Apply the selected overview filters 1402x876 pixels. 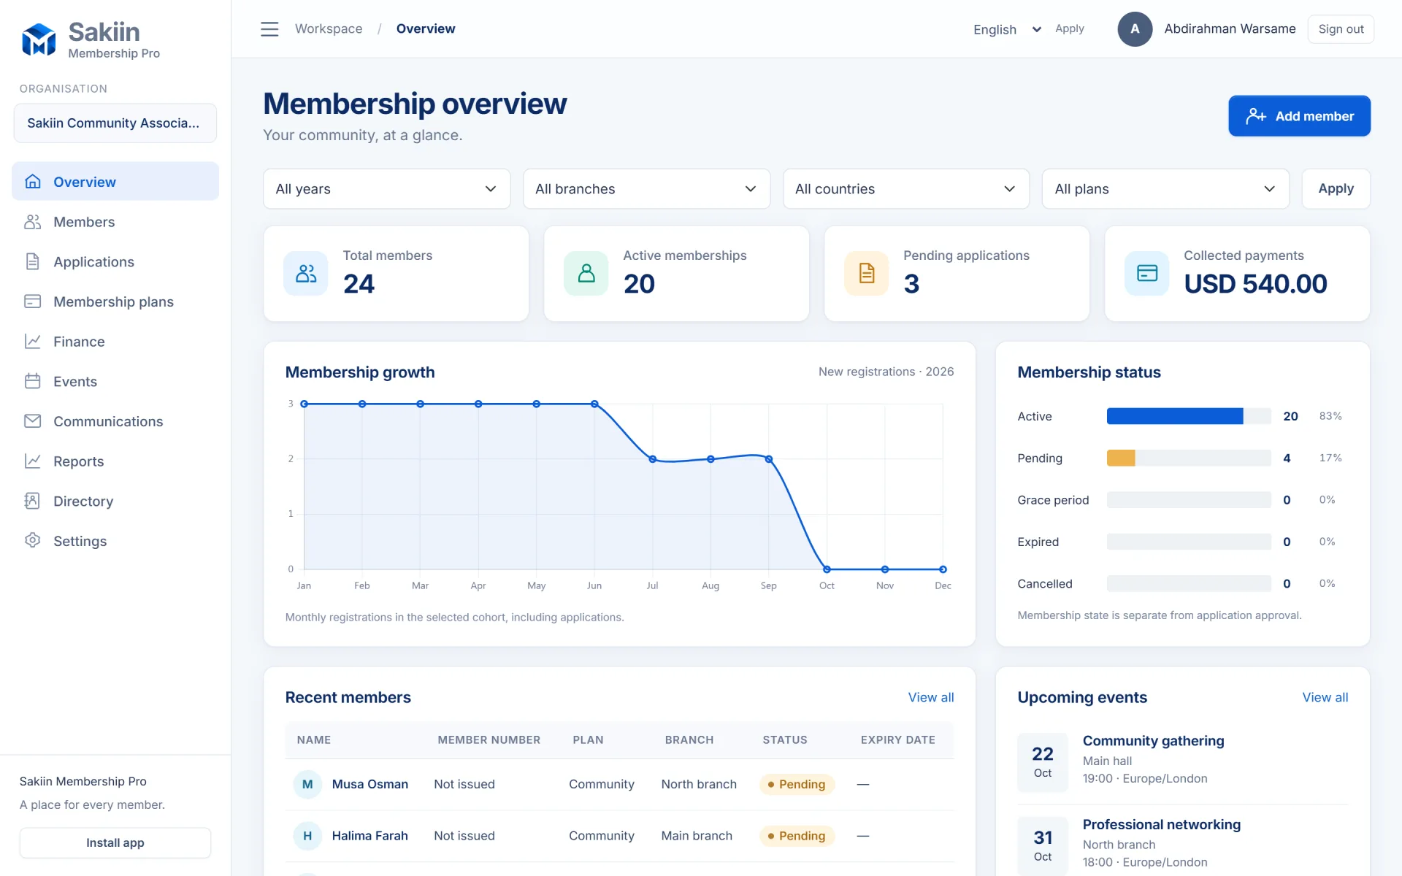pos(1336,189)
